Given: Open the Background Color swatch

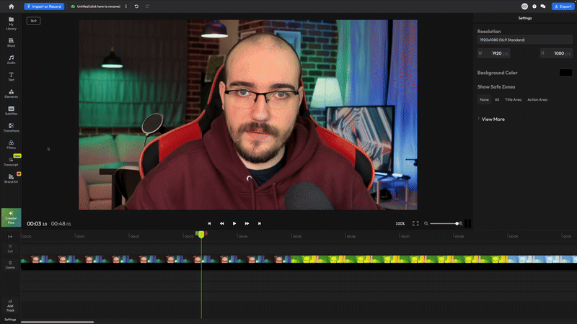Looking at the screenshot, I should coord(565,73).
